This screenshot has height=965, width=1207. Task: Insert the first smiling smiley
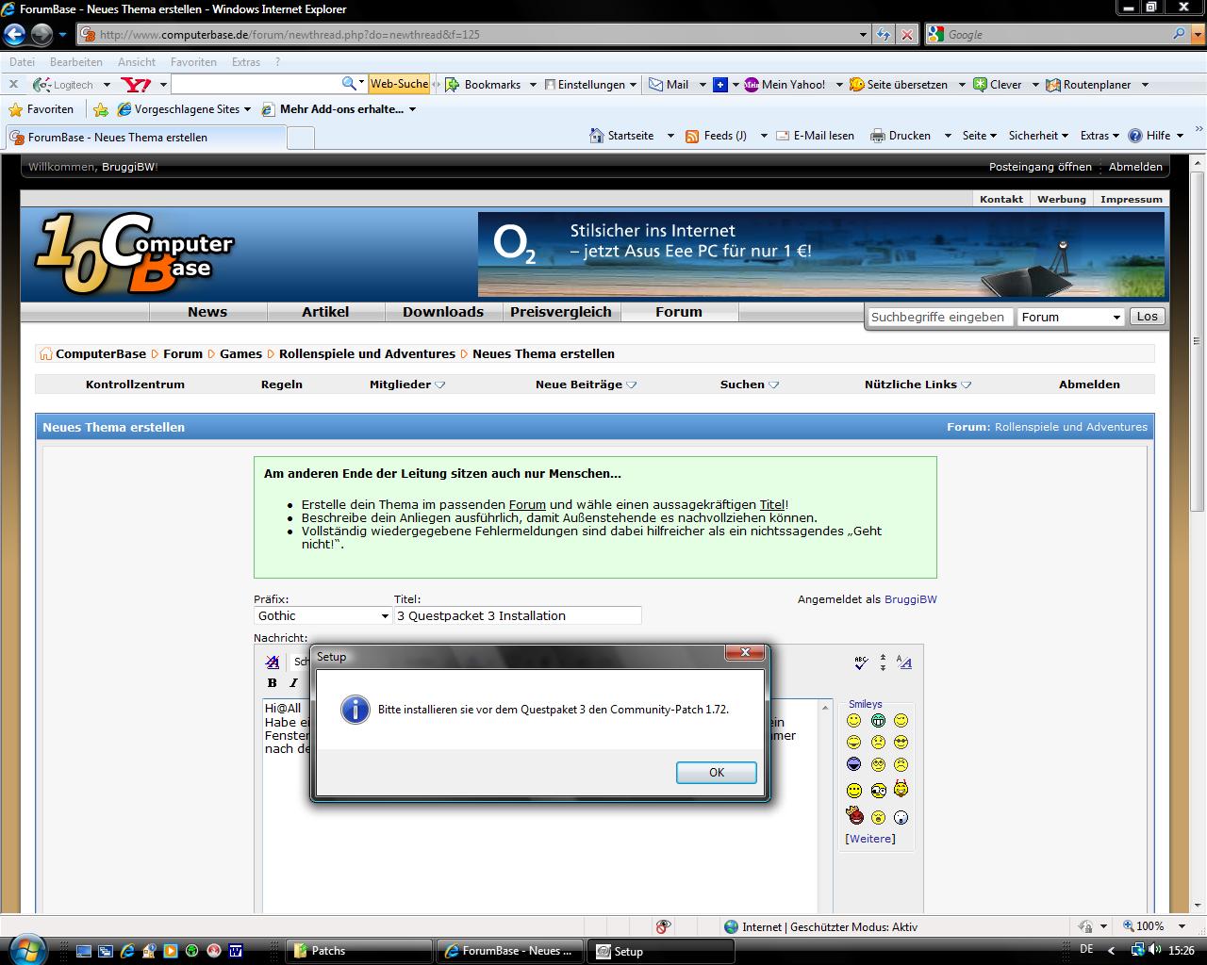click(854, 721)
